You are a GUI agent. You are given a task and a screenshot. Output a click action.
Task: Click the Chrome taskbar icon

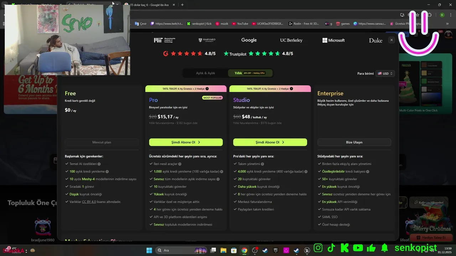(244, 250)
